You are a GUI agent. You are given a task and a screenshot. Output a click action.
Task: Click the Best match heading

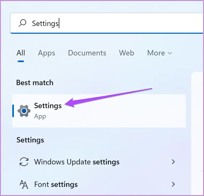pos(35,83)
